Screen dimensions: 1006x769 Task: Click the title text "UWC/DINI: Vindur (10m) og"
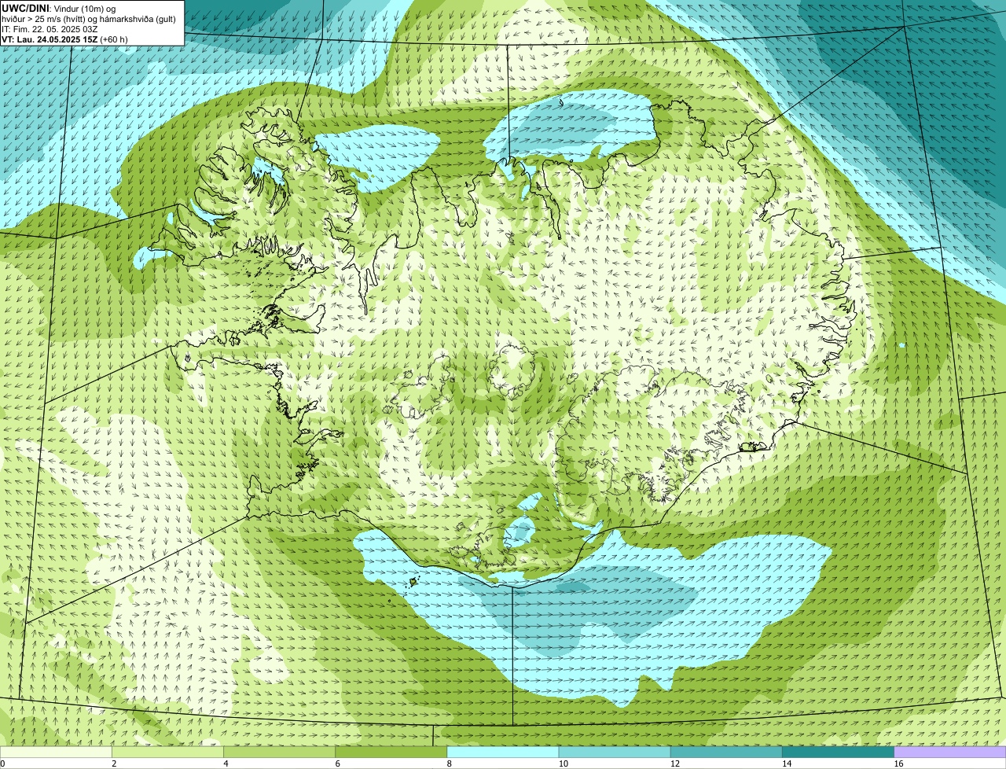[x=59, y=8]
